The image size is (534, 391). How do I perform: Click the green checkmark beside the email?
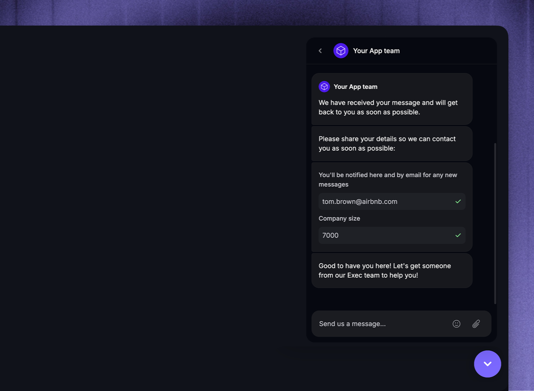click(x=458, y=201)
